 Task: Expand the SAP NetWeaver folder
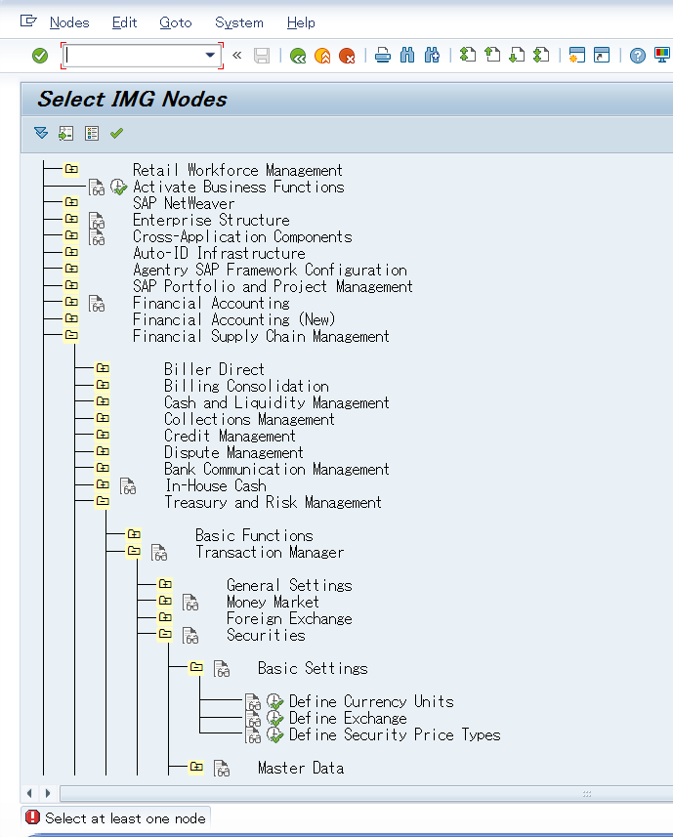(71, 202)
